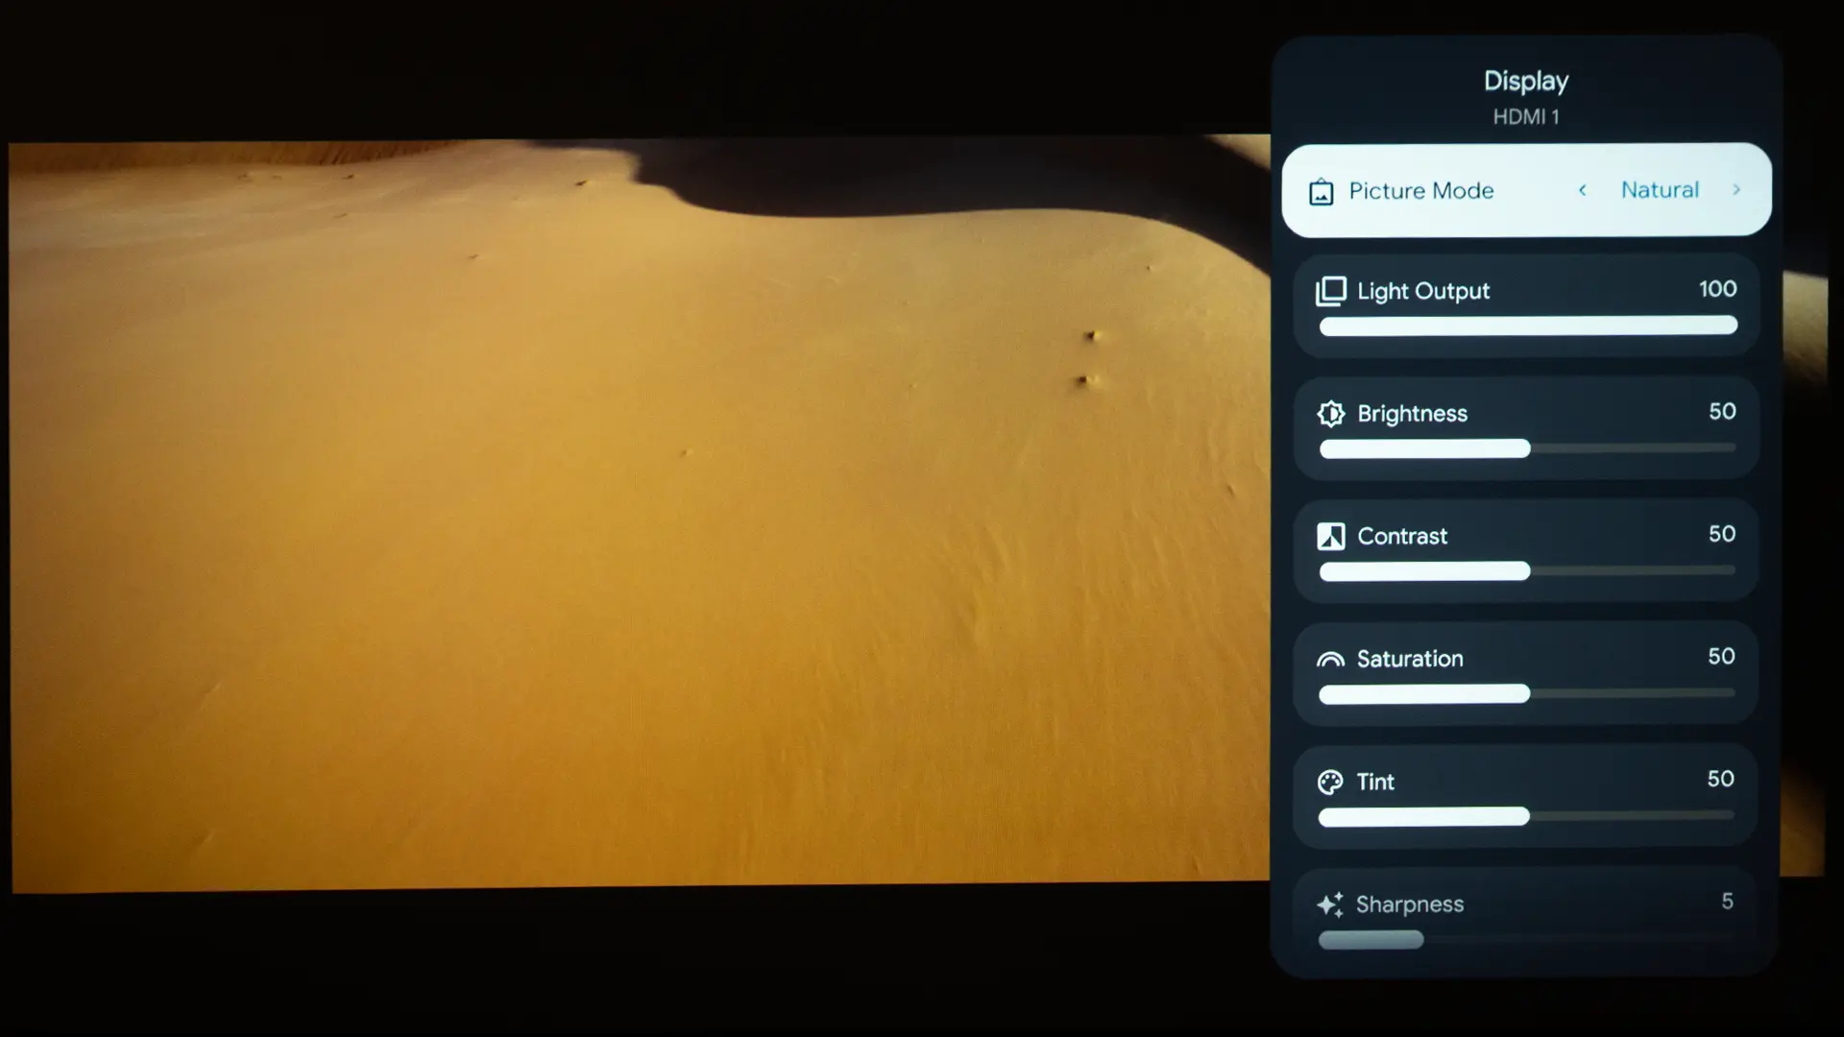The width and height of the screenshot is (1844, 1037).
Task: Click the Light Output icon
Action: tap(1331, 291)
